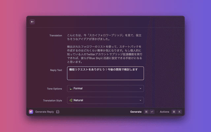This screenshot has width=211, height=132.
Task: Click the back arrow button
Action: [x=32, y=22]
